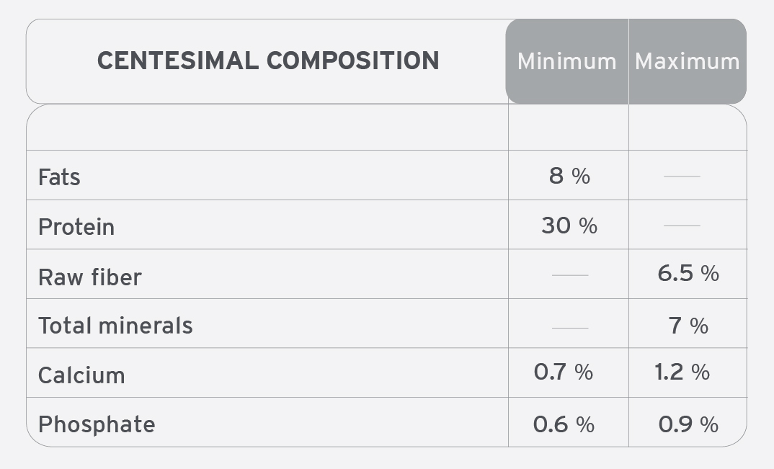Click the empty Protein maximum dash cell
The height and width of the screenshot is (469, 774).
point(682,225)
